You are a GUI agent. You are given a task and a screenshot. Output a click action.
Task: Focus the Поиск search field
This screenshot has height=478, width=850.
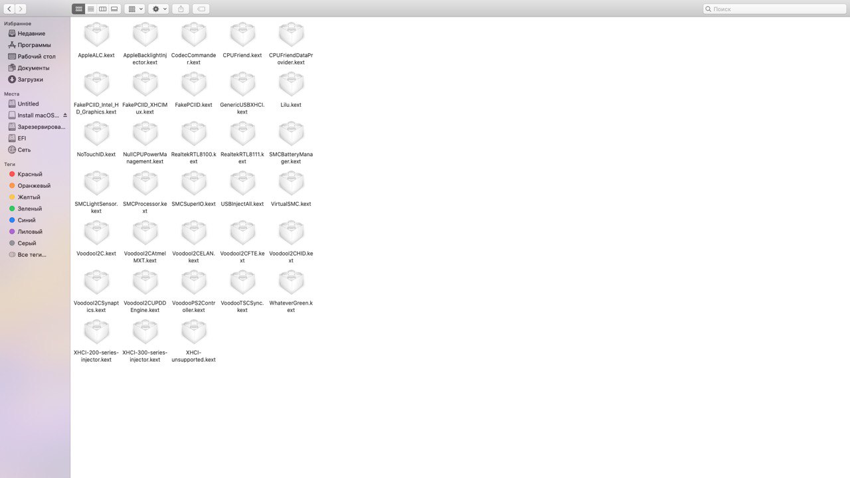pos(774,9)
